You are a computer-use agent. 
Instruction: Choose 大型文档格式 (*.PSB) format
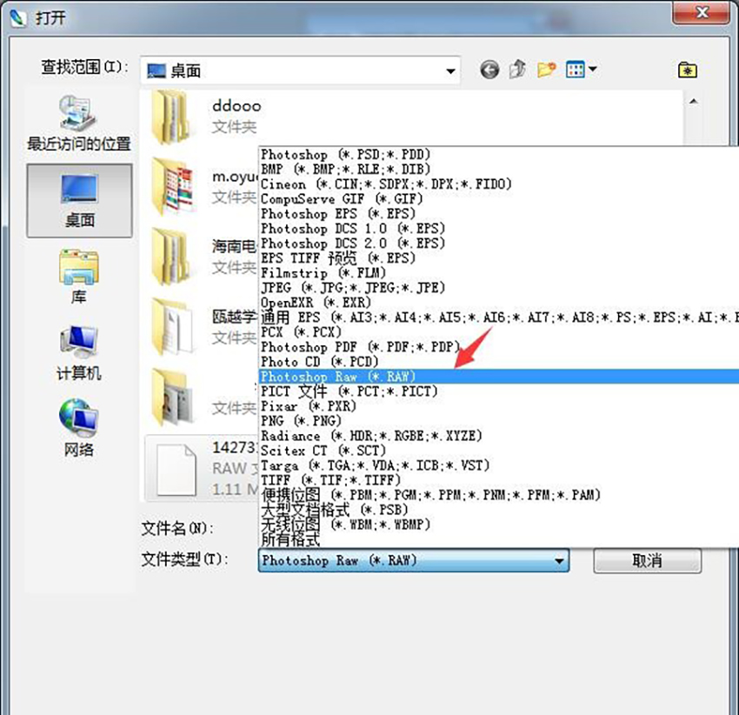(x=499, y=510)
